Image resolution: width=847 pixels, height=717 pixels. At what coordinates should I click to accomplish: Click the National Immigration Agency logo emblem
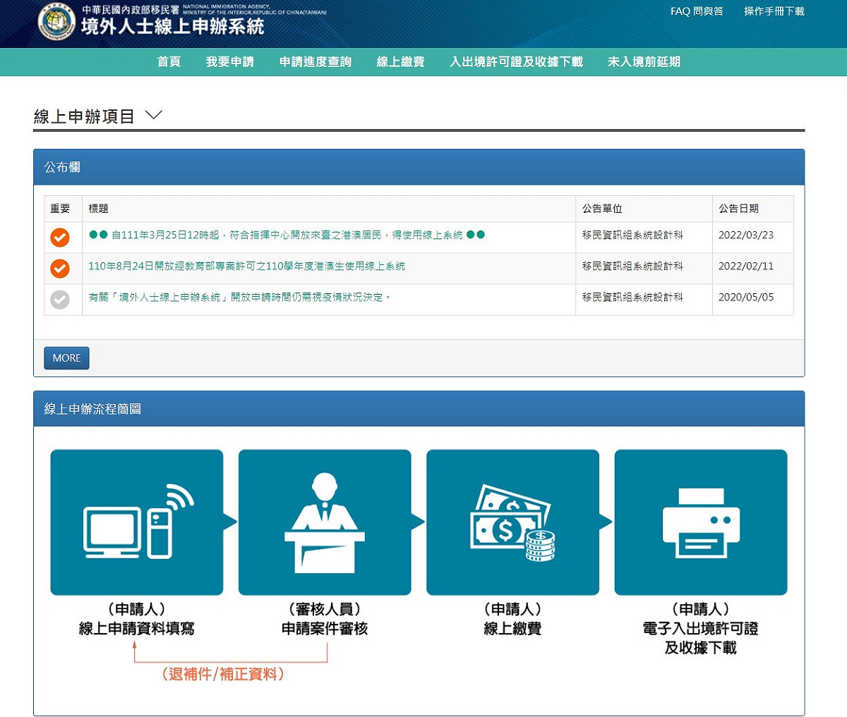tap(56, 21)
